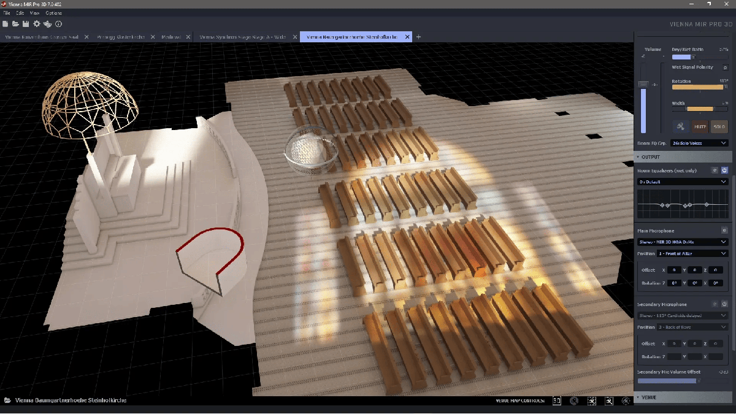Viewport: 736px width, 414px height.
Task: Open preferences with the gear icon
Action: pyautogui.click(x=37, y=24)
